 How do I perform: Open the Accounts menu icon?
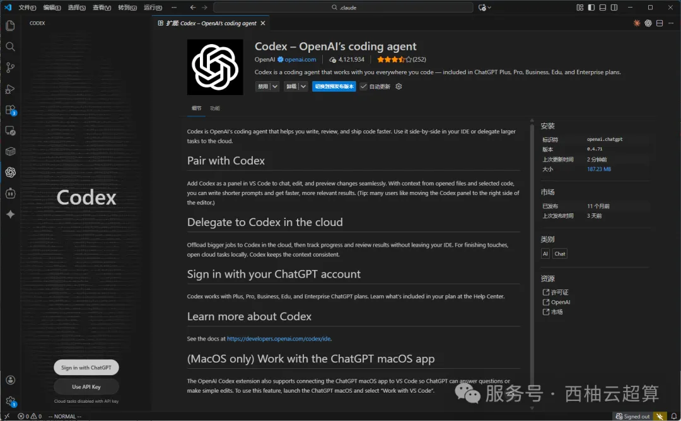click(x=11, y=380)
